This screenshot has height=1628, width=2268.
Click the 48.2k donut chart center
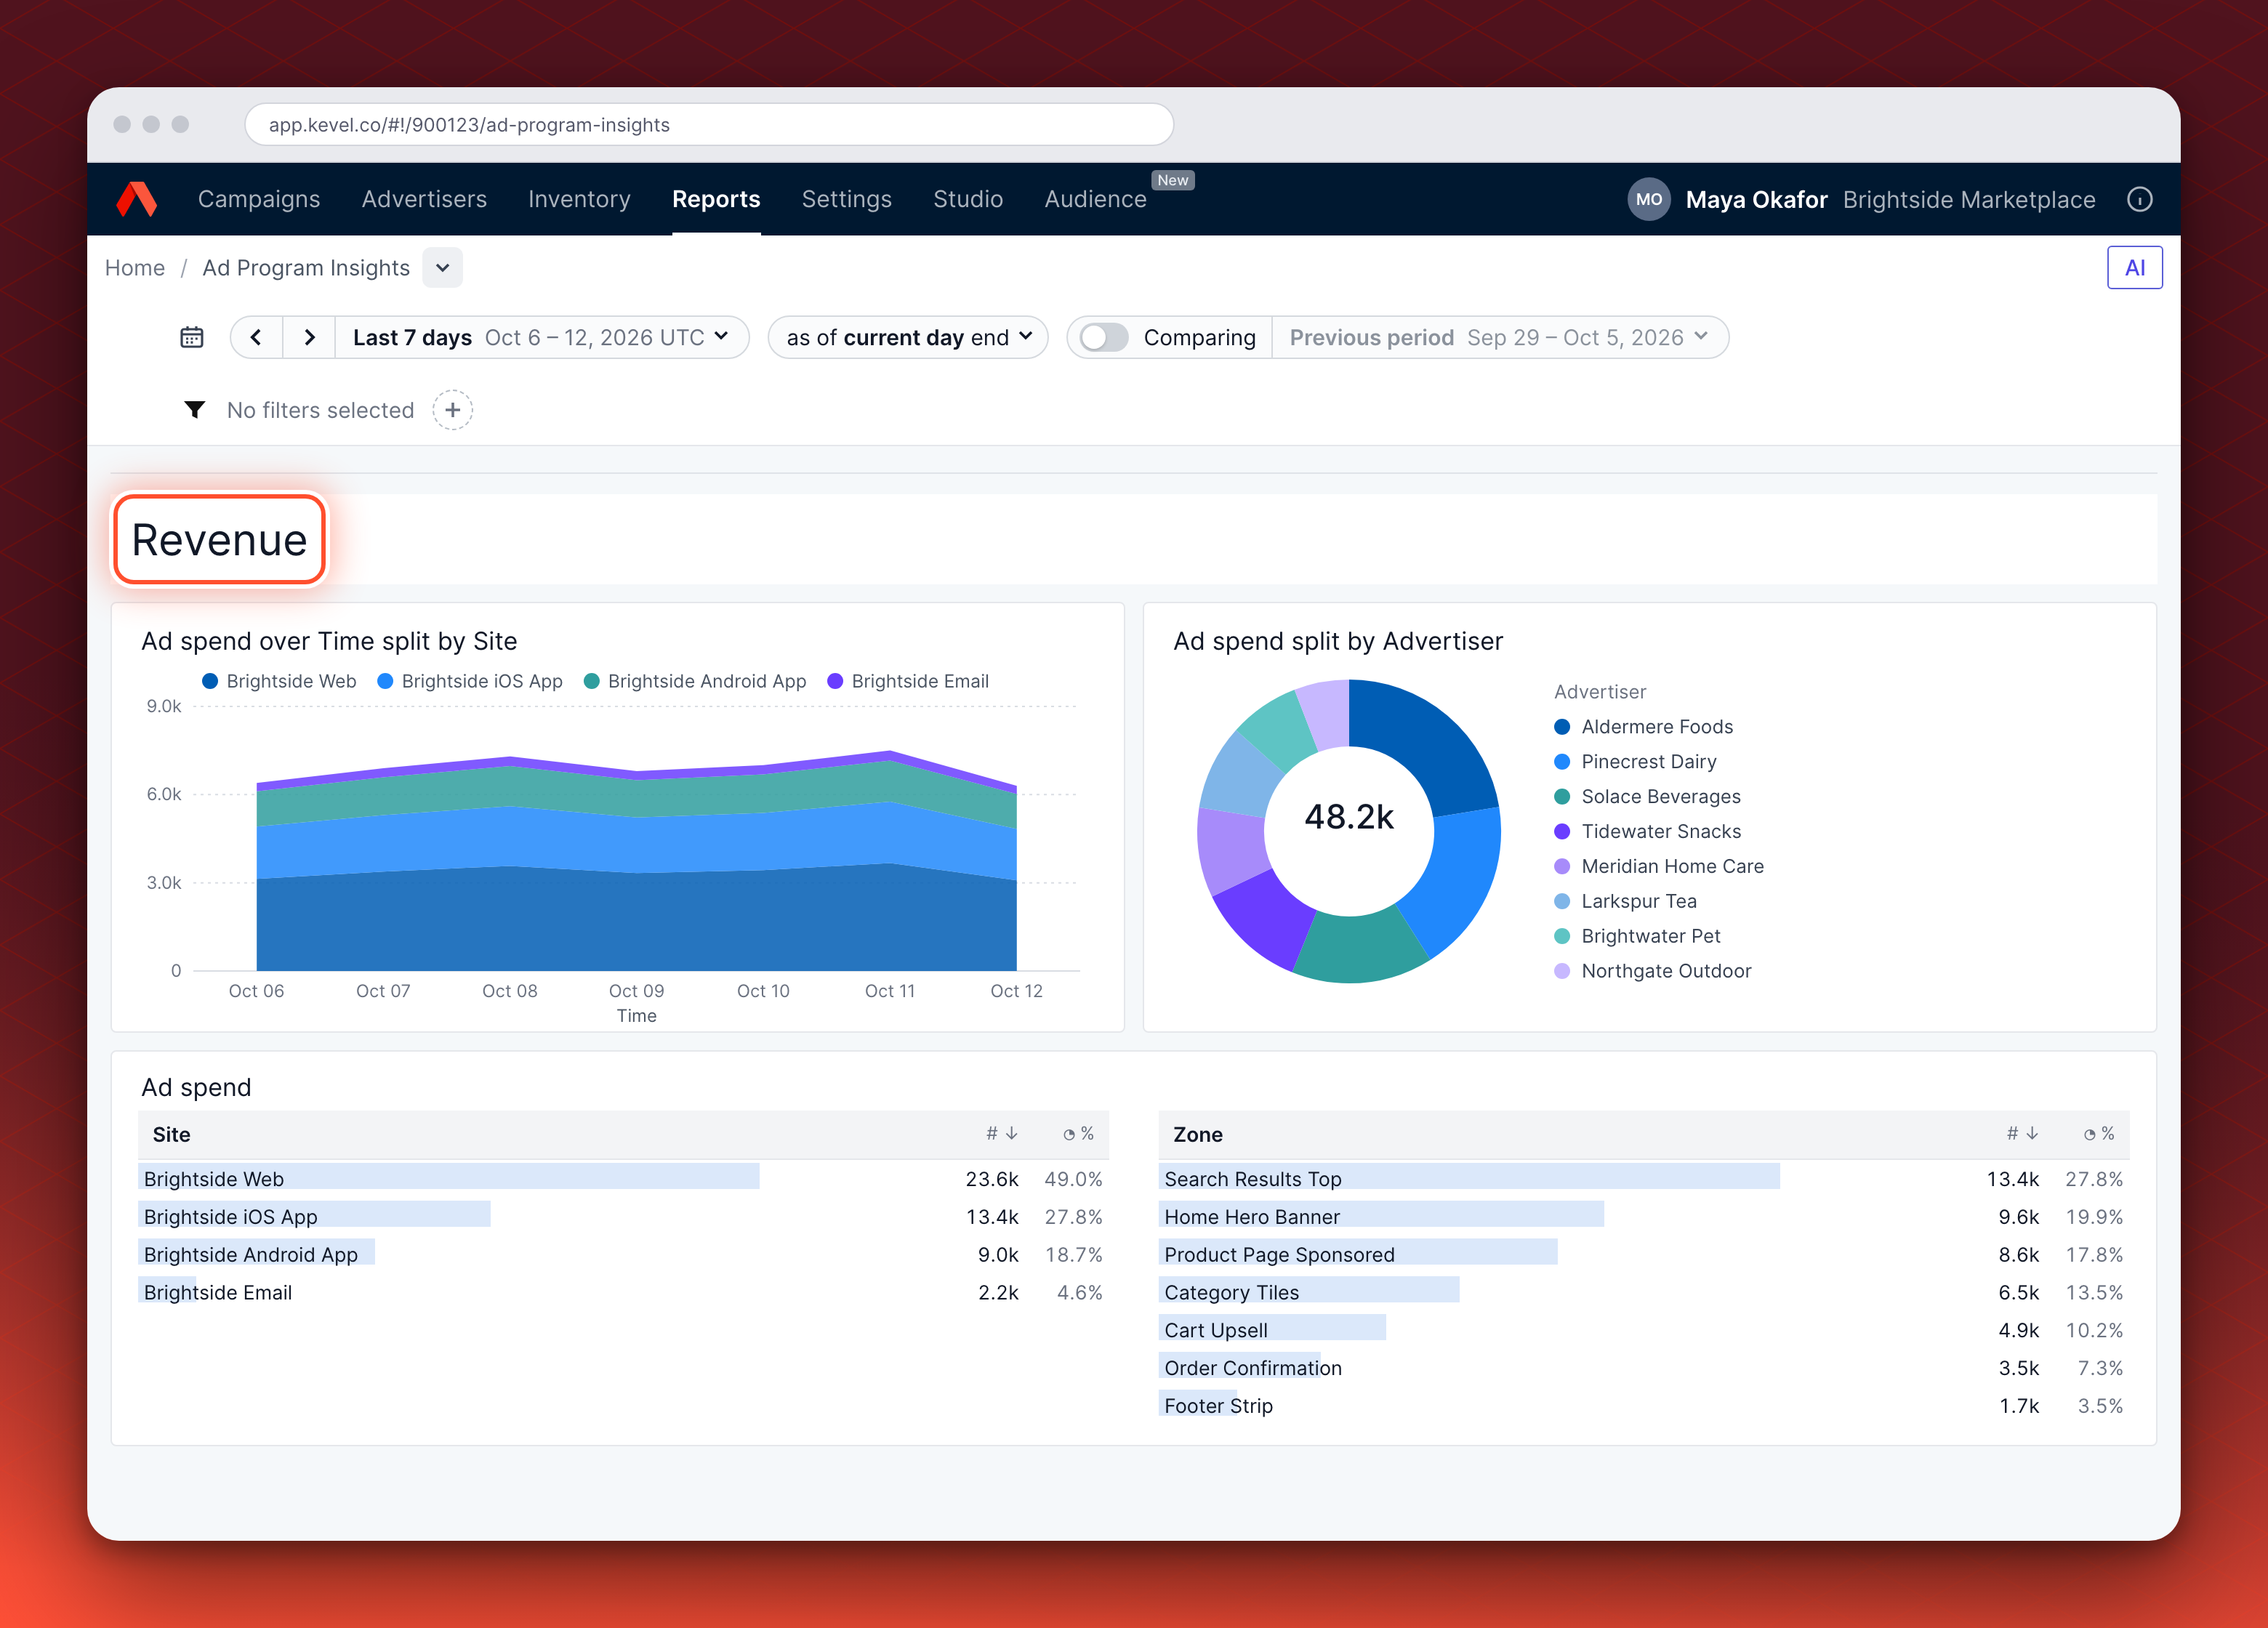pos(1348,817)
